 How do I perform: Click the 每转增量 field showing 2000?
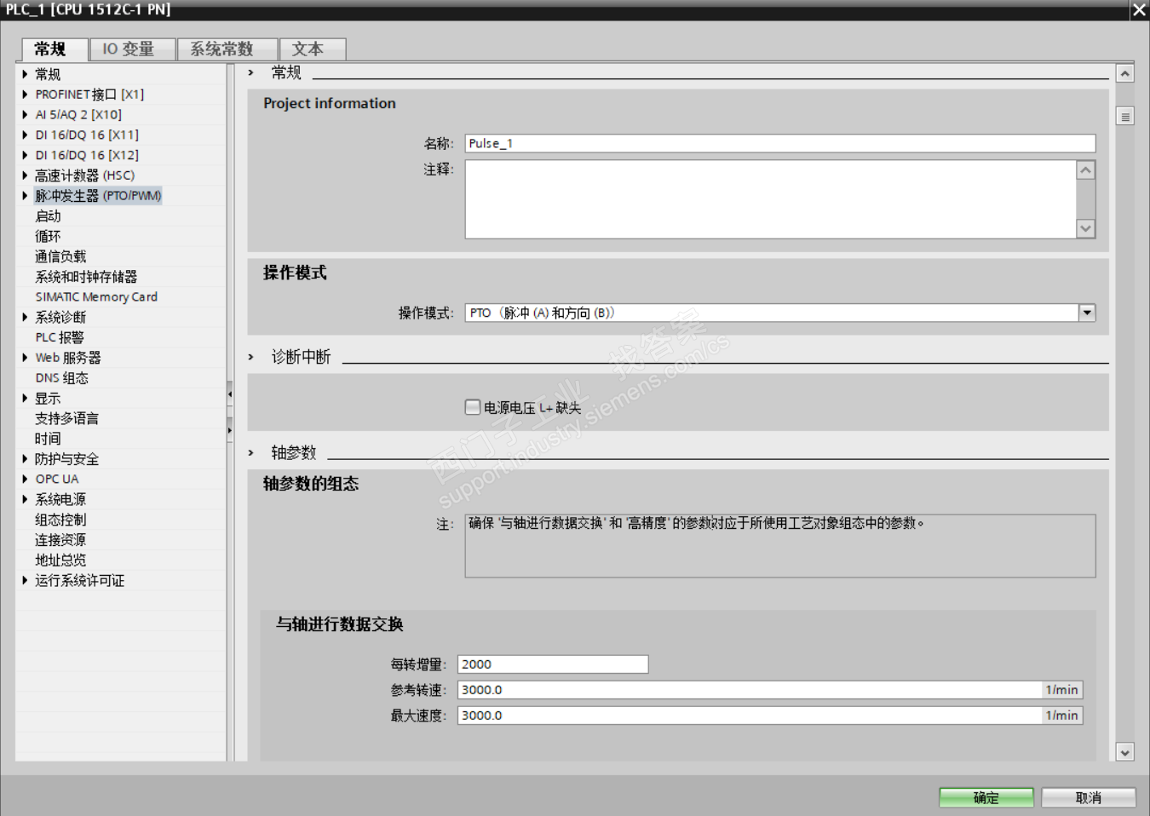tap(553, 664)
